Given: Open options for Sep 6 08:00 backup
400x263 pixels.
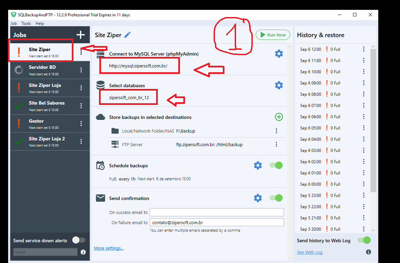Looking at the screenshot, I should click(364, 94).
